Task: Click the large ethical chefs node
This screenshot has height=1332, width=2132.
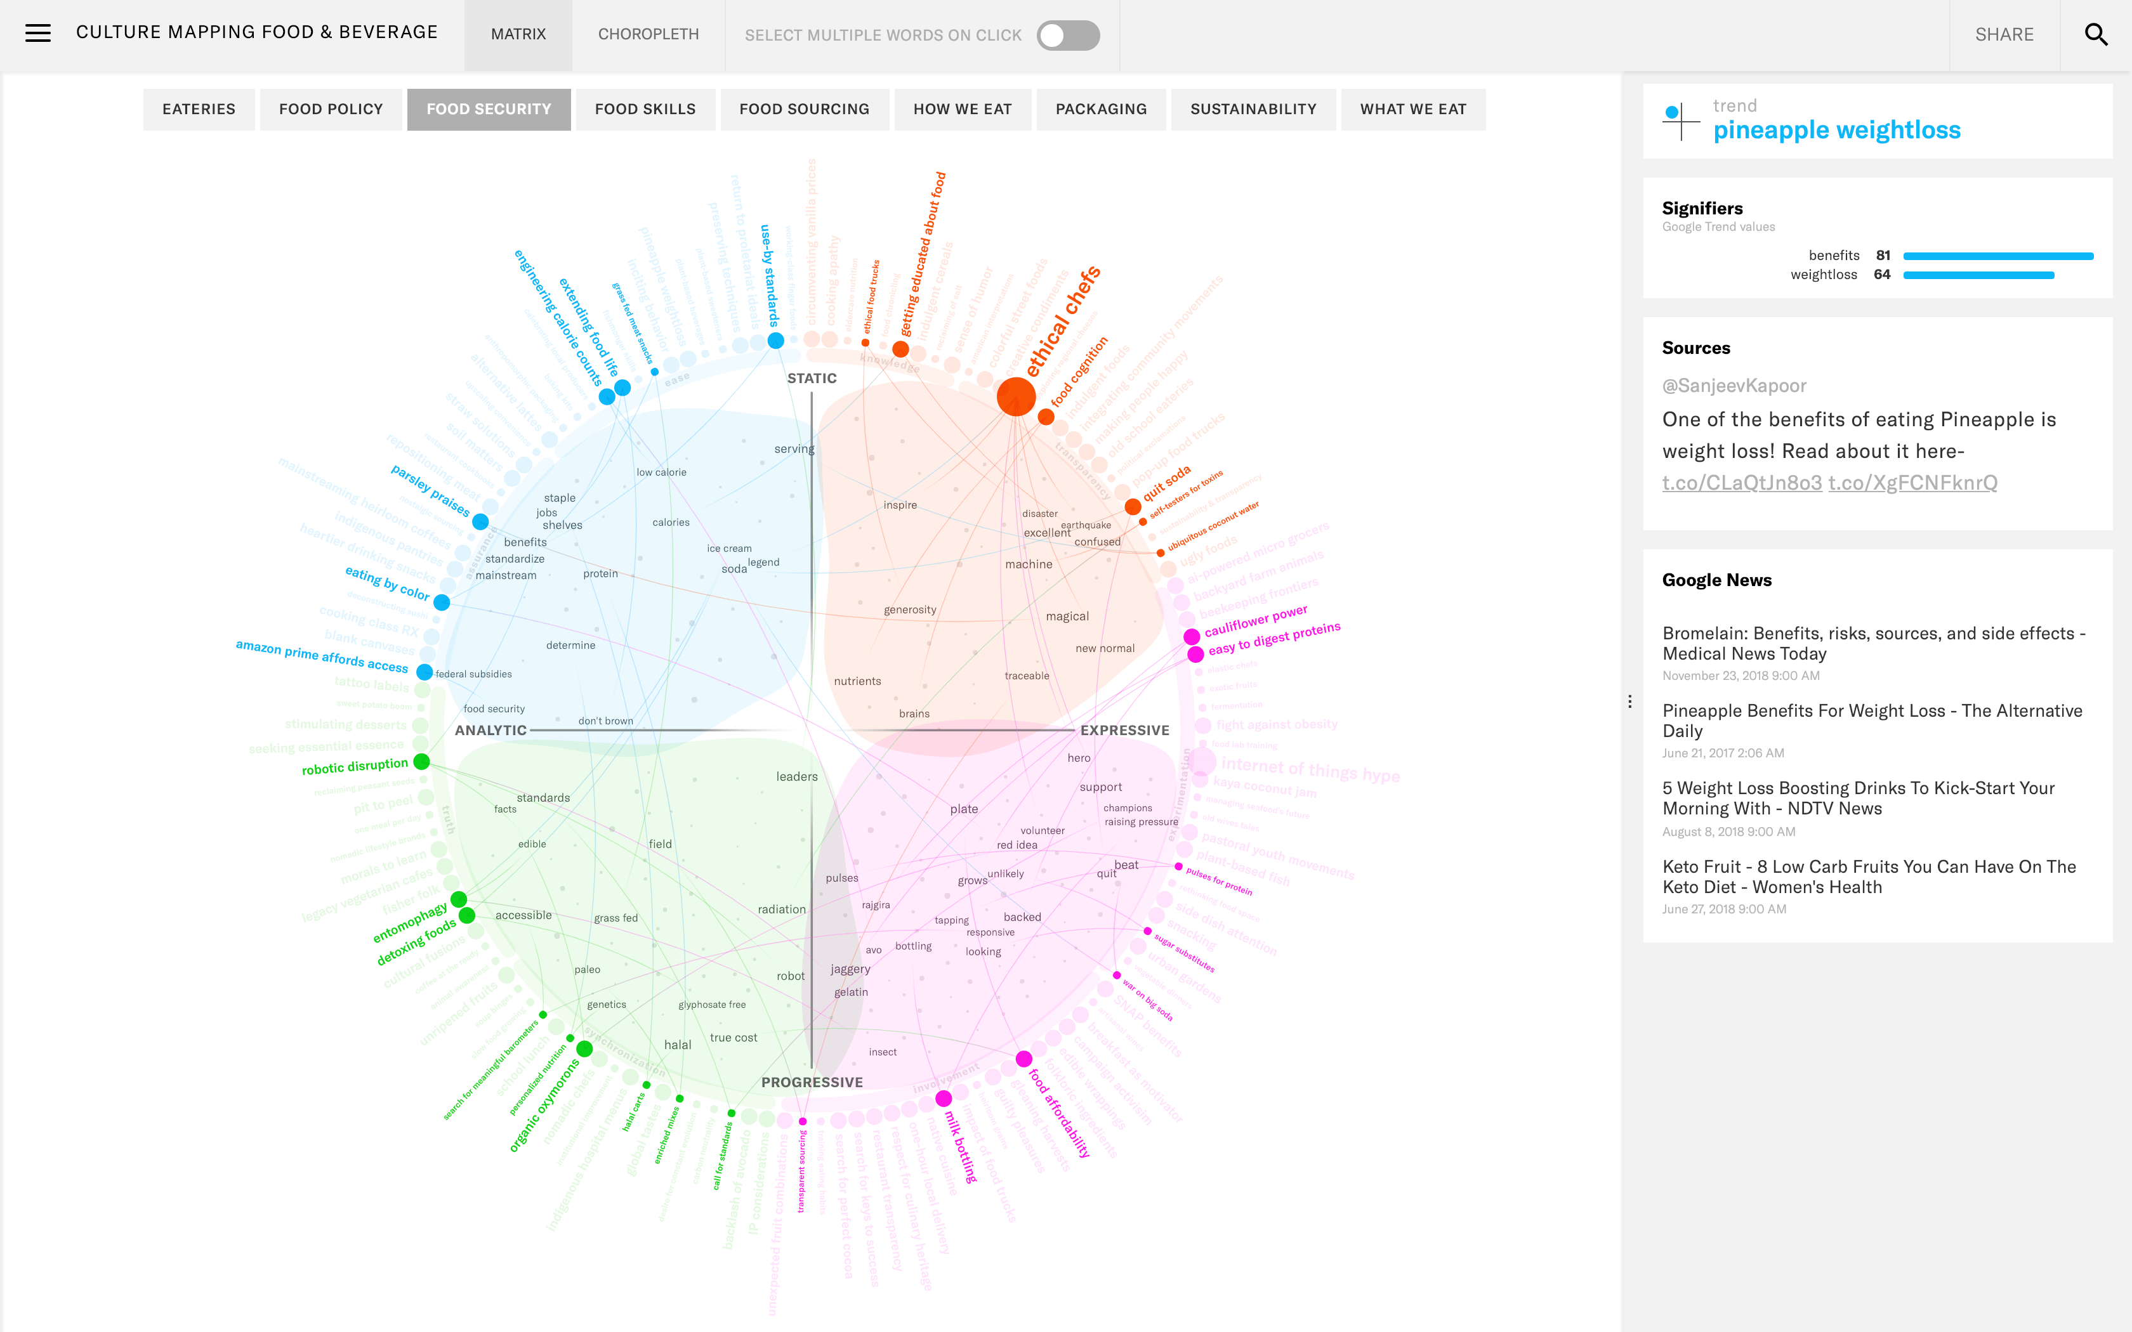Action: (1016, 397)
